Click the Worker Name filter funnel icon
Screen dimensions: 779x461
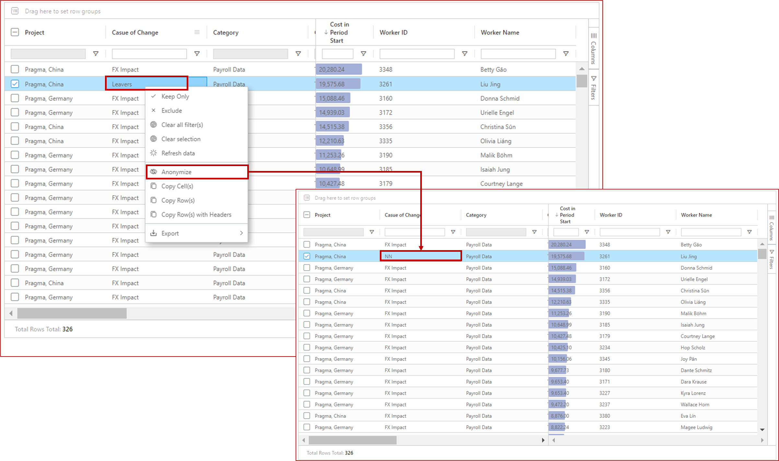566,54
